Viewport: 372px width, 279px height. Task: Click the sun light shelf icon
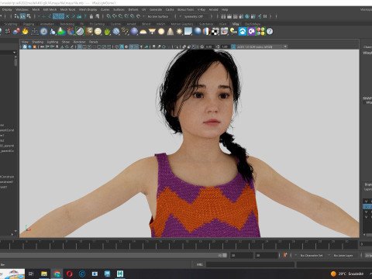[x=179, y=32]
